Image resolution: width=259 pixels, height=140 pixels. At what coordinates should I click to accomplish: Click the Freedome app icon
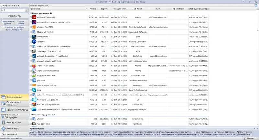point(34,42)
